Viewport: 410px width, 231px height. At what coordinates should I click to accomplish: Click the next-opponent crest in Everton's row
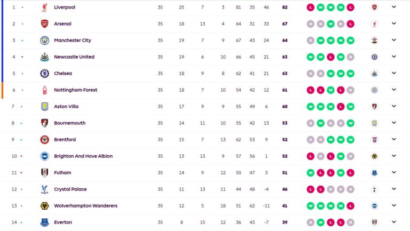pos(375,222)
